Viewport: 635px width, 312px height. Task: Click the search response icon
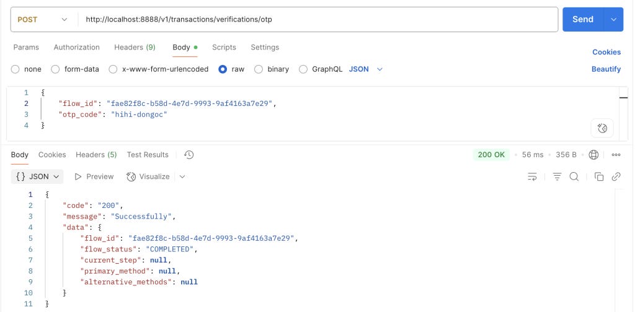click(574, 176)
